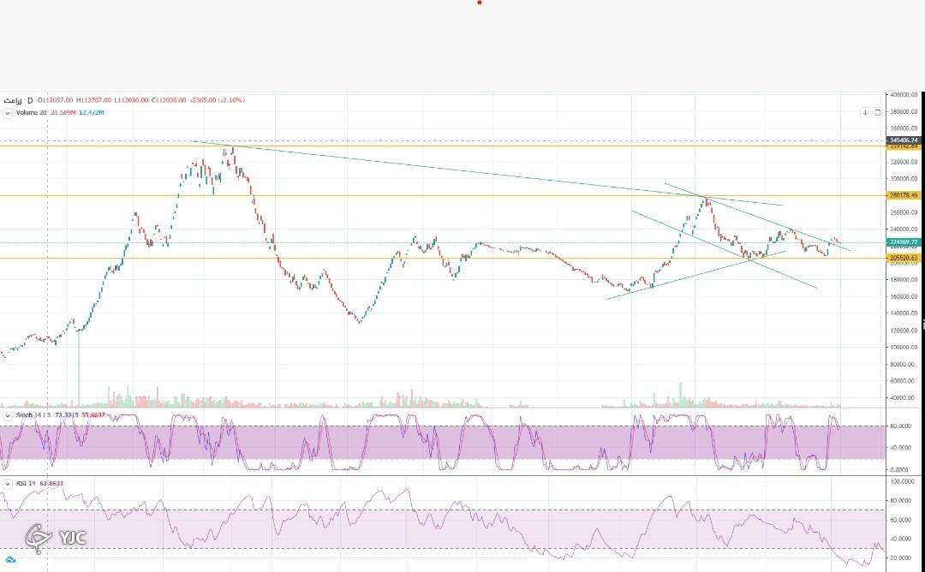Click the down-arrow pane button at top right

865,112
